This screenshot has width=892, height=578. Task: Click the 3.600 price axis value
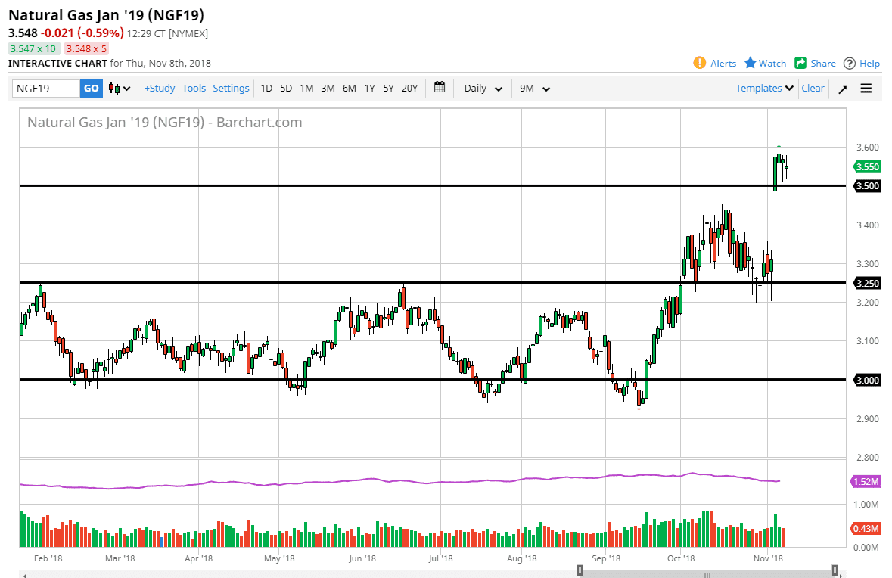868,148
